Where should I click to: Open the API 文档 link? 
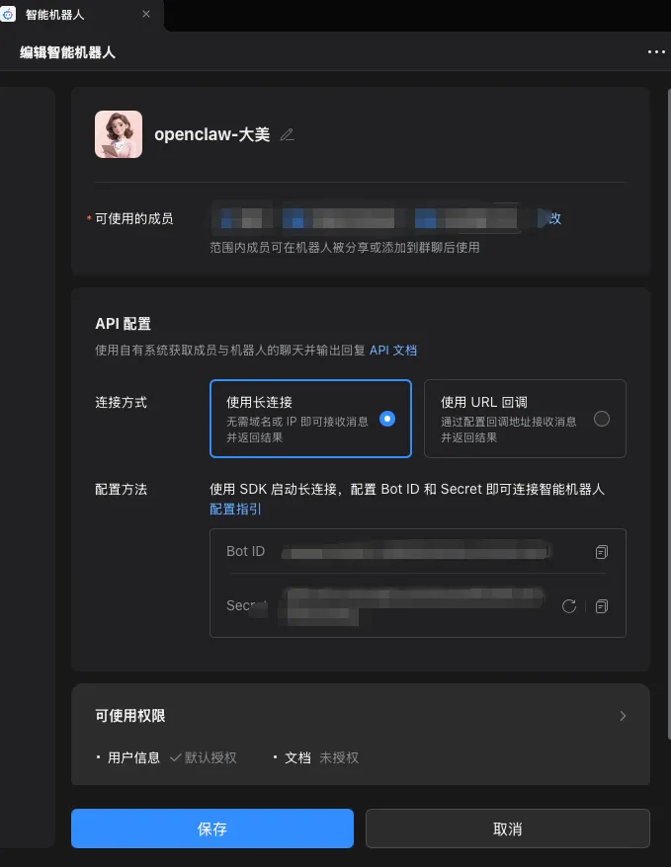tap(393, 350)
